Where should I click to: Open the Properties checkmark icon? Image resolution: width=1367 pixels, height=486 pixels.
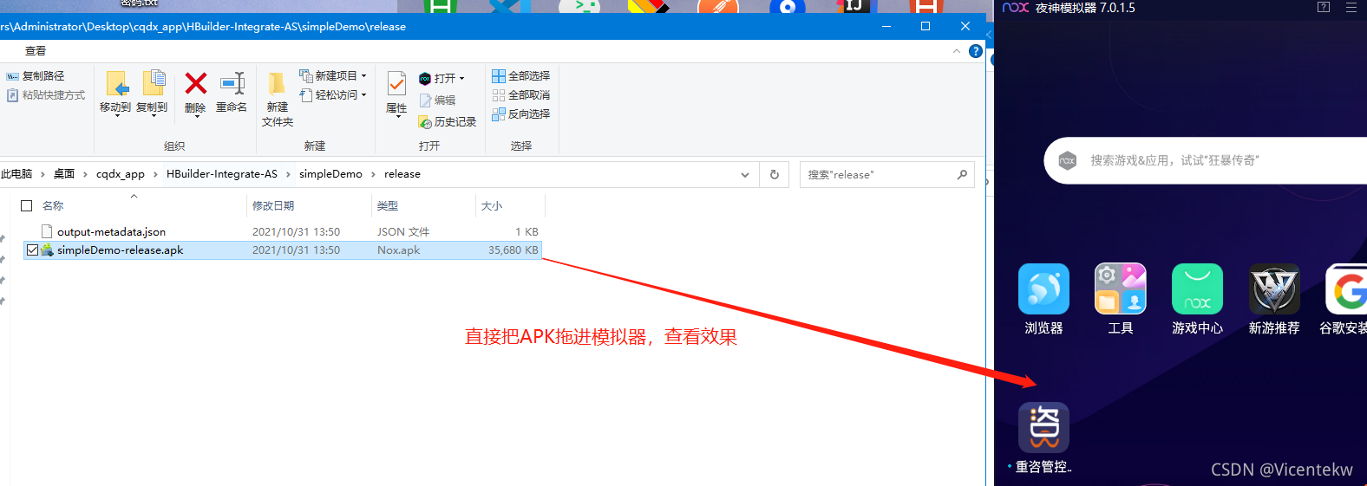[x=396, y=84]
